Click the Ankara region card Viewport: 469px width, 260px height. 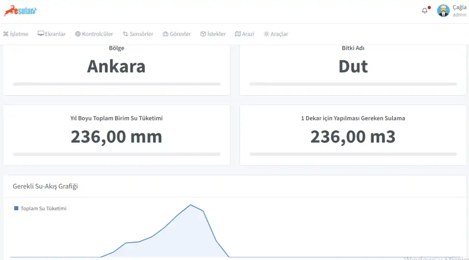tap(116, 67)
